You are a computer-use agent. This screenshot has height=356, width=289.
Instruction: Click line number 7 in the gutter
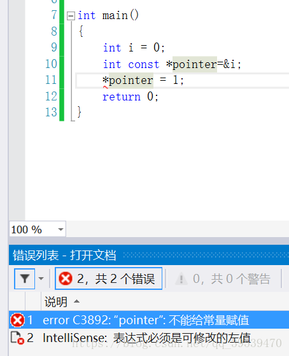click(x=54, y=15)
